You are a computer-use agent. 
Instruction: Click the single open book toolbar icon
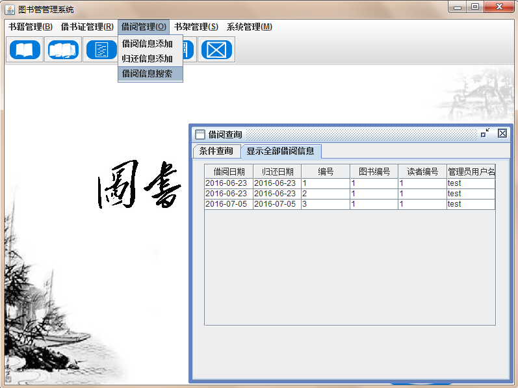point(25,50)
